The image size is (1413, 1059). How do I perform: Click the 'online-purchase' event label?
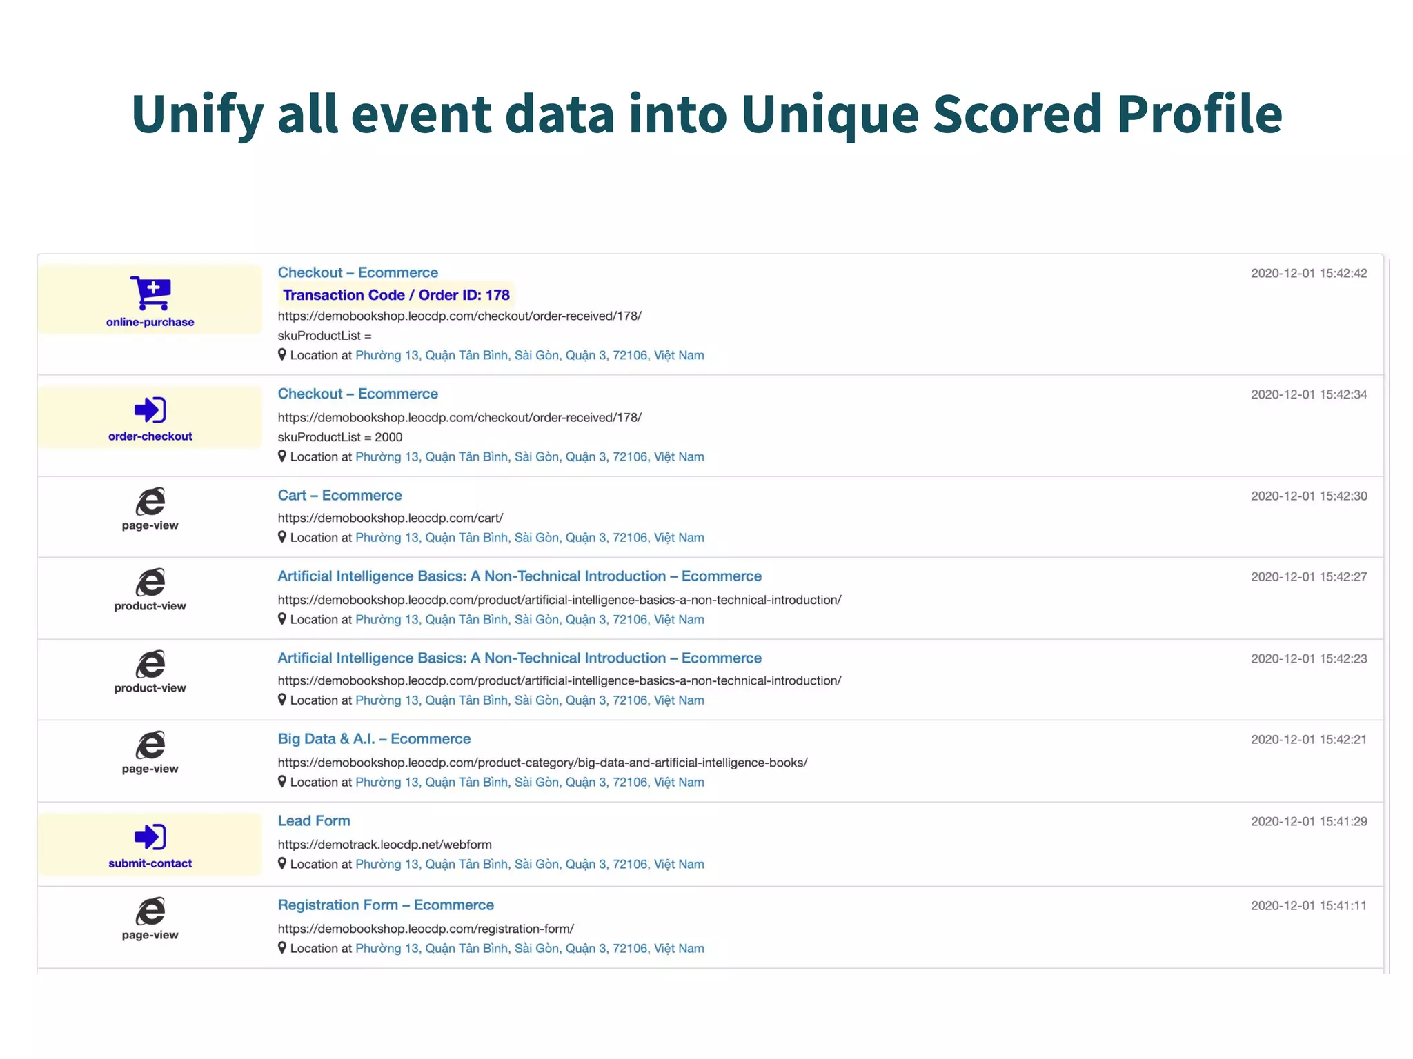tap(150, 322)
